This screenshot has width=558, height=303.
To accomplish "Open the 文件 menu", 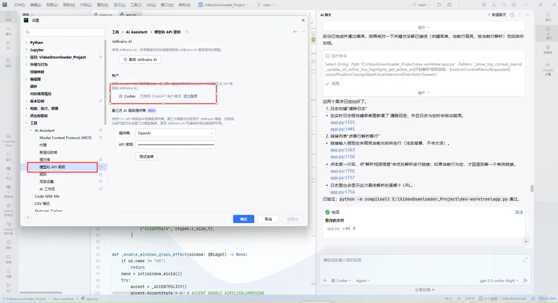I will coord(19,5).
